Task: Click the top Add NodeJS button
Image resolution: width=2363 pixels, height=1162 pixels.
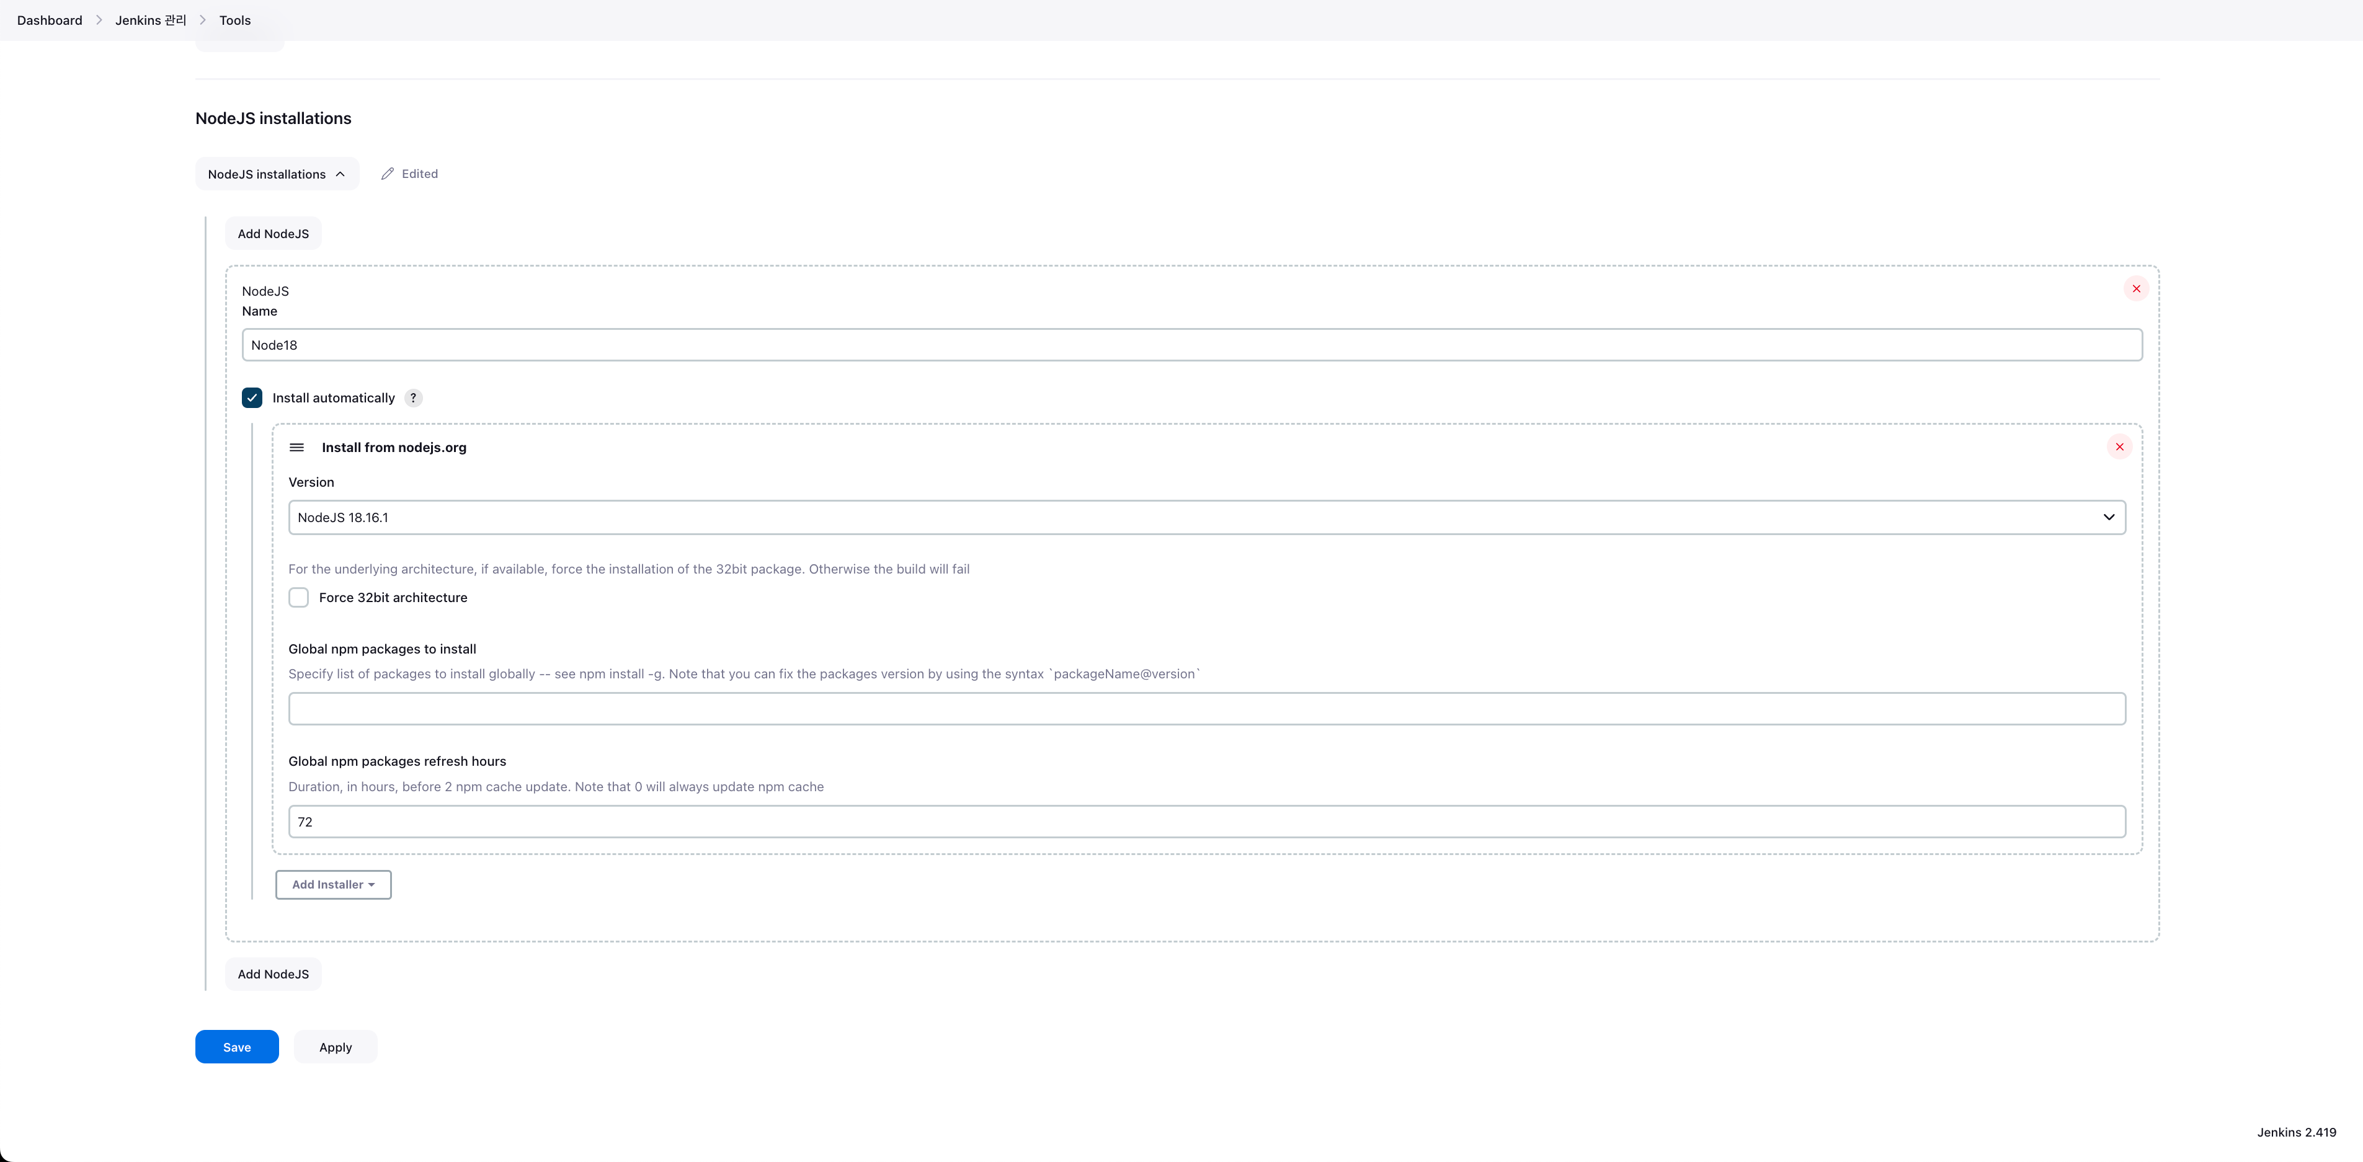Action: pos(272,234)
